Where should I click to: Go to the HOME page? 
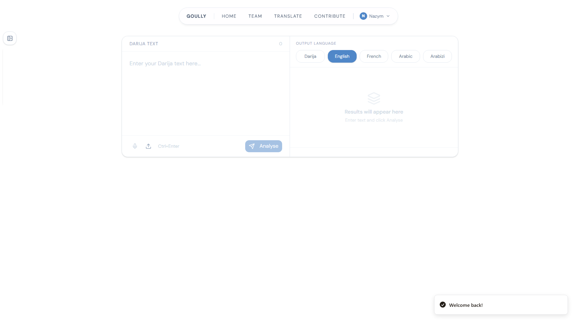click(229, 16)
